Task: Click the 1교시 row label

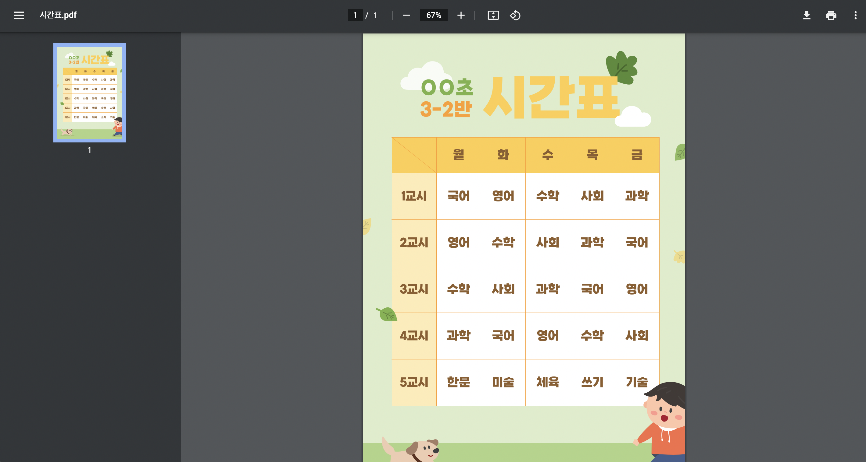Action: click(414, 196)
